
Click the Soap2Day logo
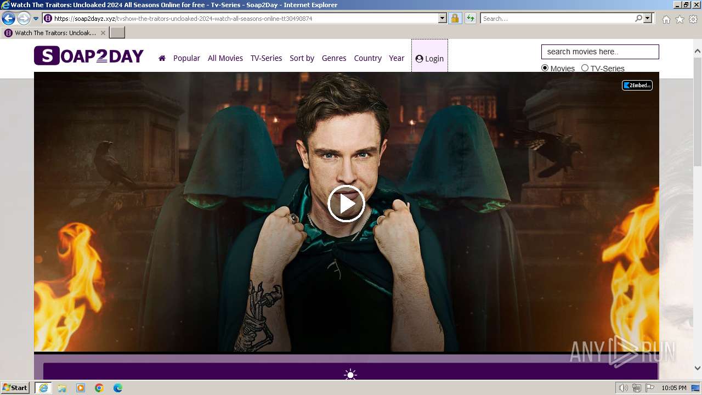[89, 56]
